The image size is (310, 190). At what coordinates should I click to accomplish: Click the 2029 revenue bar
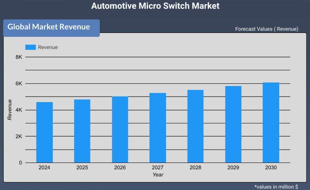(x=233, y=124)
